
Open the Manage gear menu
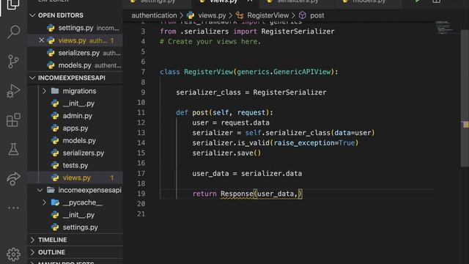click(x=13, y=254)
